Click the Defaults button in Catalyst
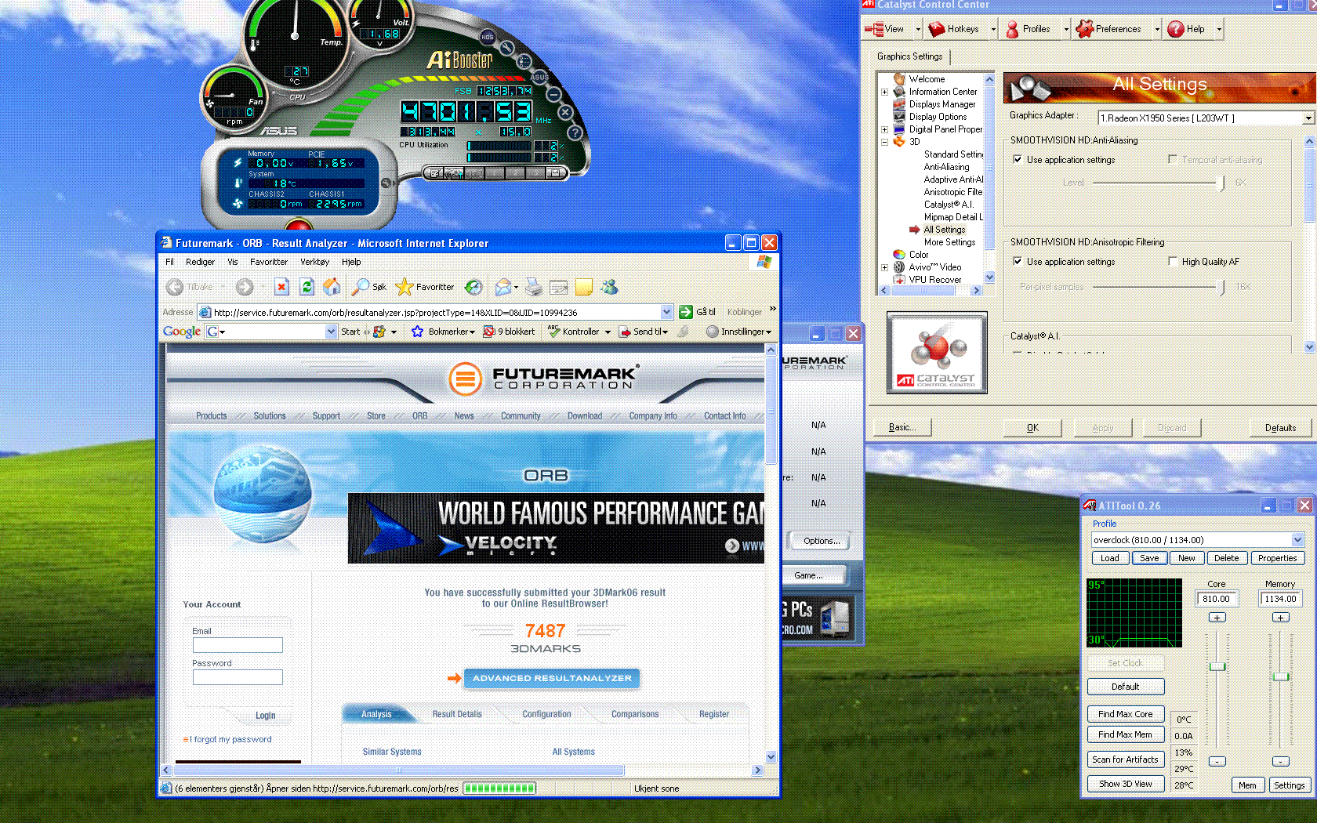 click(x=1280, y=428)
